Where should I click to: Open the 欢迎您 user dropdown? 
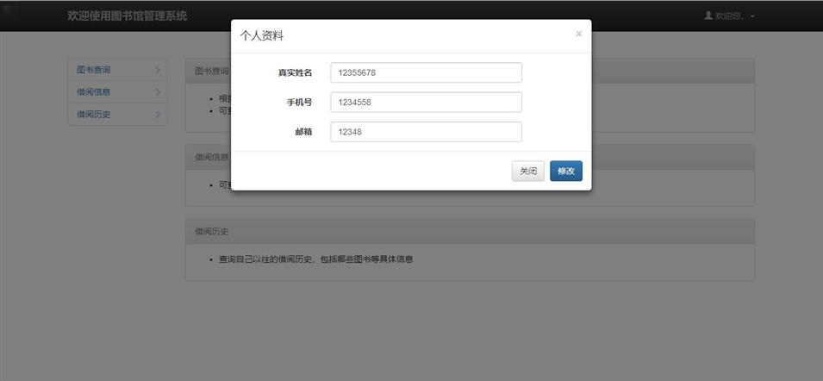click(x=730, y=16)
